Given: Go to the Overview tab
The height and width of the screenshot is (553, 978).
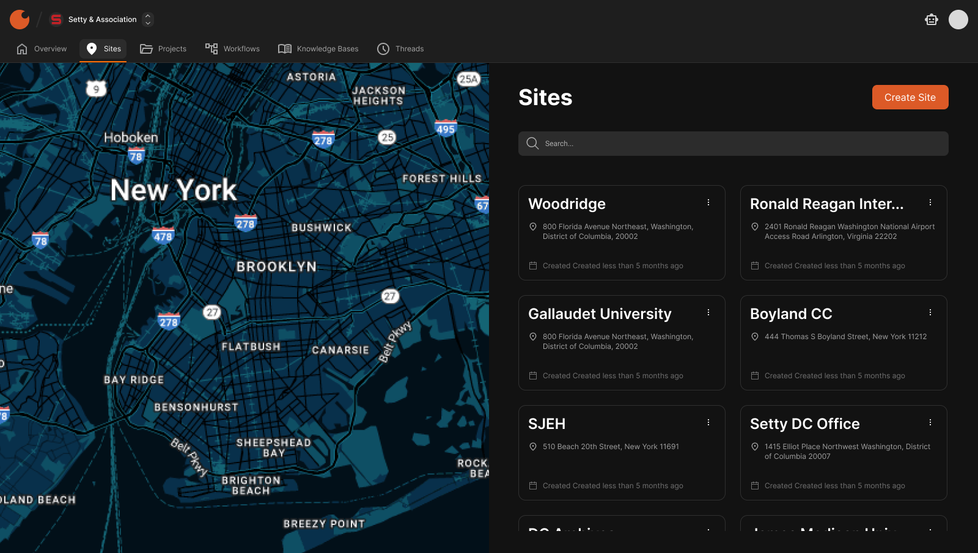Looking at the screenshot, I should pyautogui.click(x=42, y=49).
